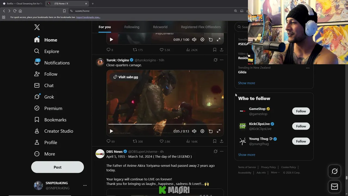Click the X logo in sidebar
Screen dimensions: 348x196
(x=37, y=27)
